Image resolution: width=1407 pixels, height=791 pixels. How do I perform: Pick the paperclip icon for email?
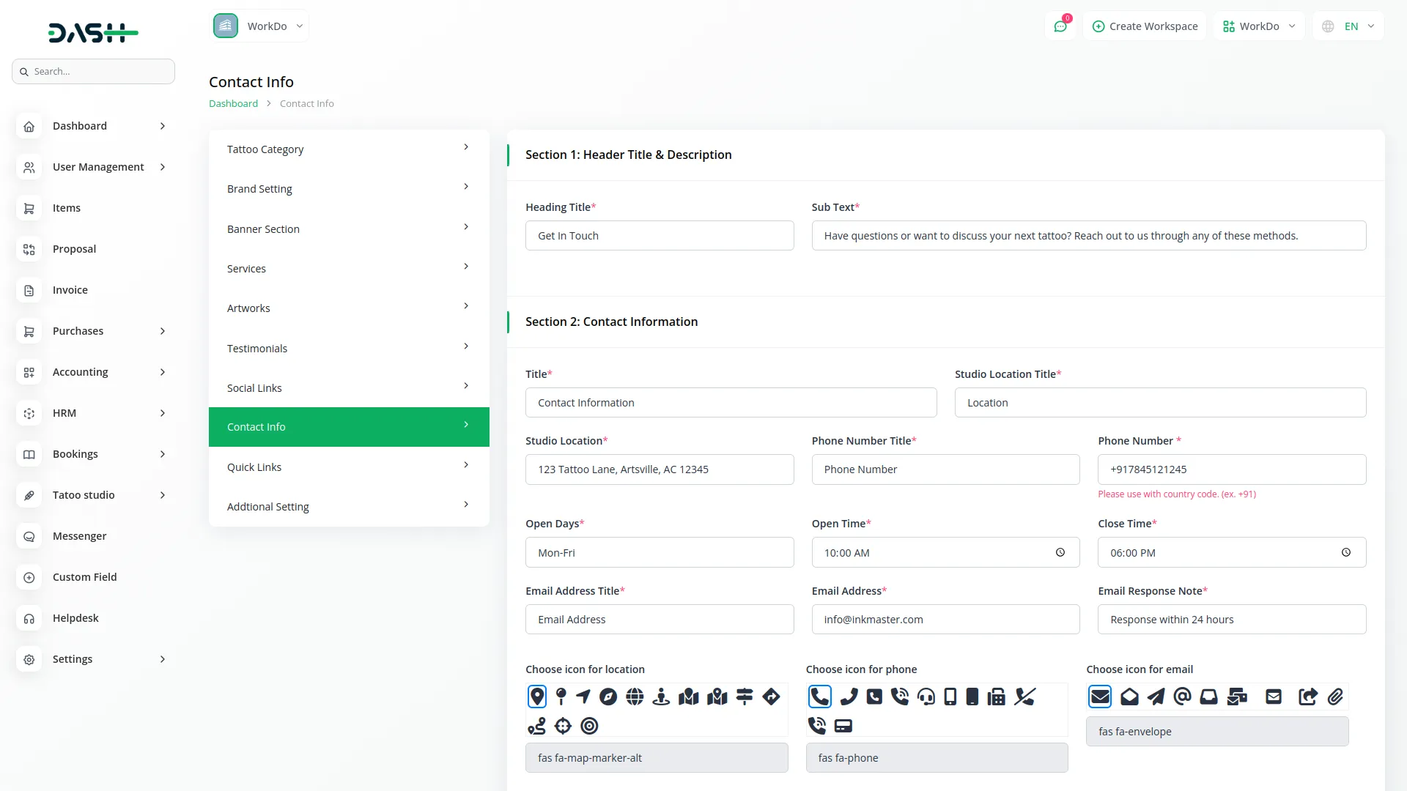(1335, 697)
